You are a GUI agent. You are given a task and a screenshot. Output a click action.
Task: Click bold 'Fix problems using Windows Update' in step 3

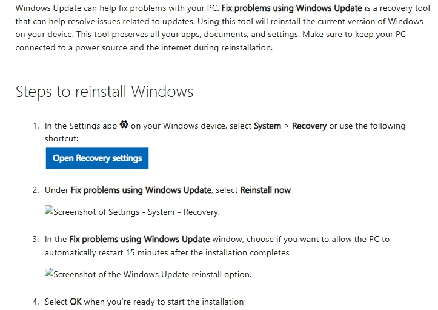[139, 240]
